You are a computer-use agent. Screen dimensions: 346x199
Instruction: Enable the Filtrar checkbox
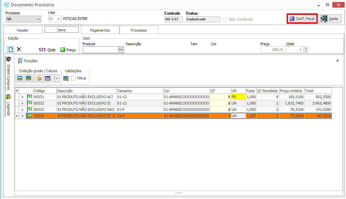73,79
